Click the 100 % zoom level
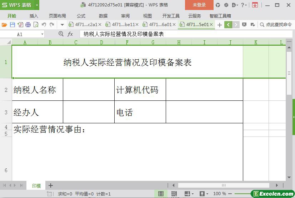Viewport: 295px width, 198px height. point(219,194)
